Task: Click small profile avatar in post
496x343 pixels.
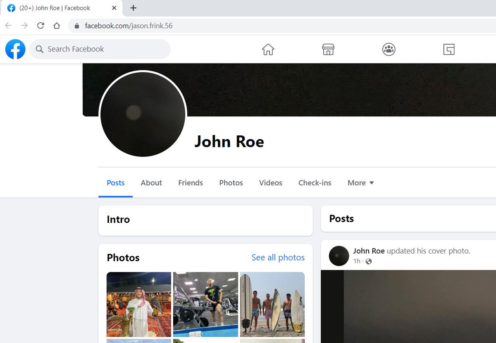Action: (339, 256)
